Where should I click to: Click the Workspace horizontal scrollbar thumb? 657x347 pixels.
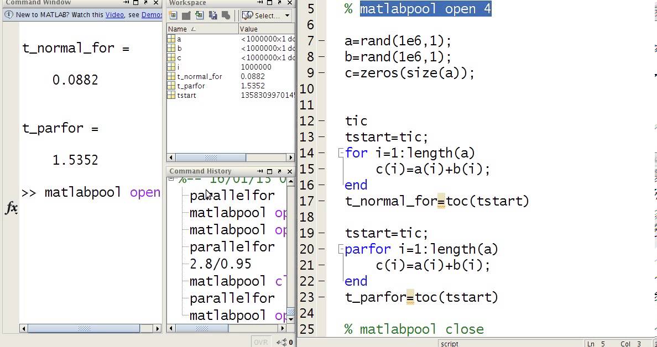(x=211, y=158)
